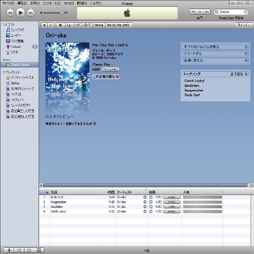Click the Buy Album button

point(110,70)
